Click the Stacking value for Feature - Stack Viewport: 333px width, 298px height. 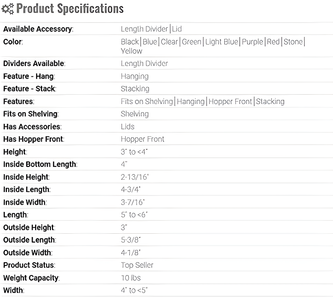(135, 89)
